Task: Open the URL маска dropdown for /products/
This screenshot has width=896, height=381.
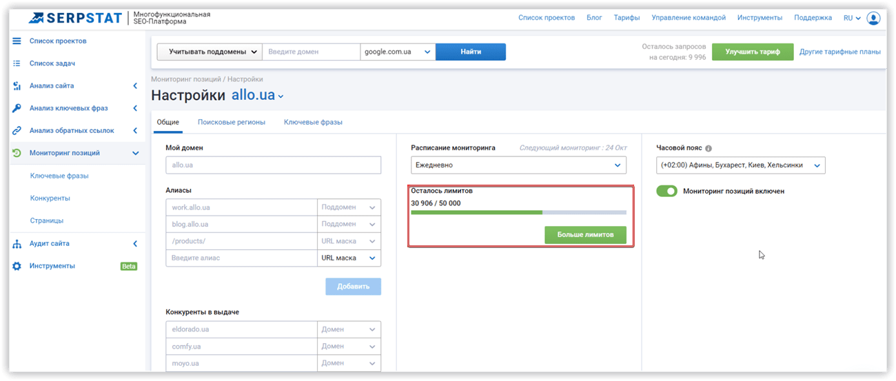Action: point(349,241)
